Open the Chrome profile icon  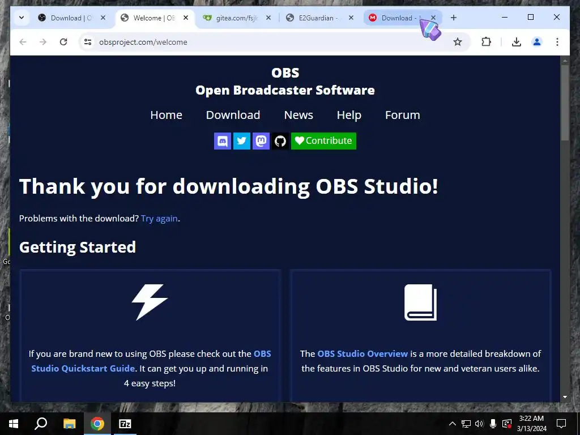(x=537, y=42)
